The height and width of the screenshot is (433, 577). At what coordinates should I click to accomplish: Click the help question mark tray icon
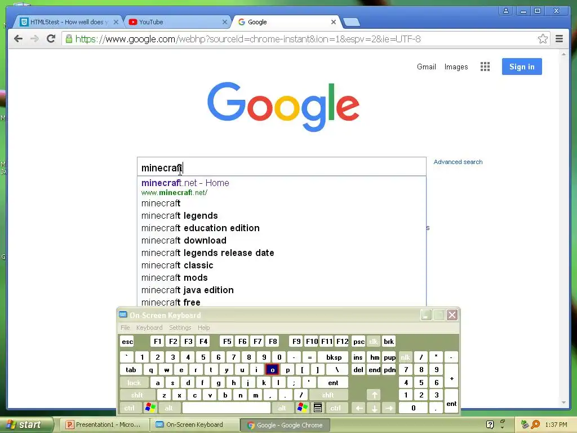click(x=490, y=425)
